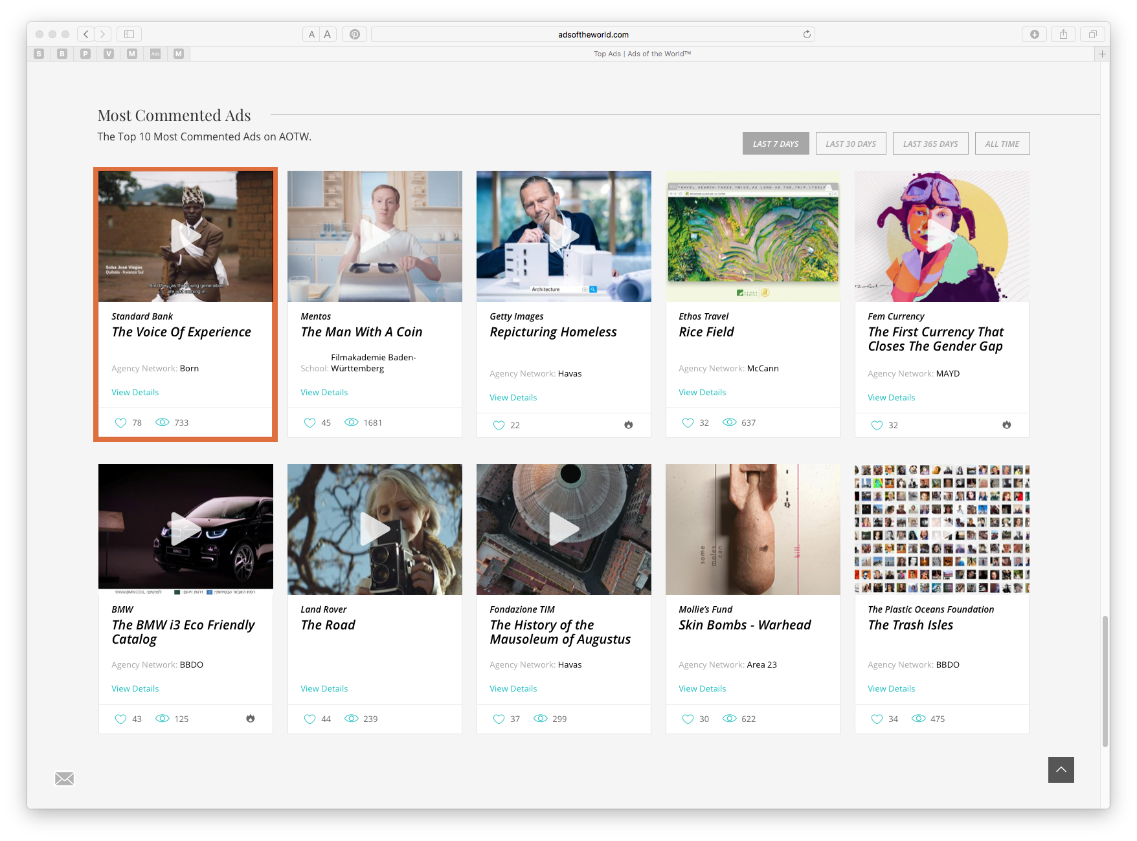Open Skin Bombs - Warhead title link
This screenshot has width=1137, height=841.
pos(745,625)
